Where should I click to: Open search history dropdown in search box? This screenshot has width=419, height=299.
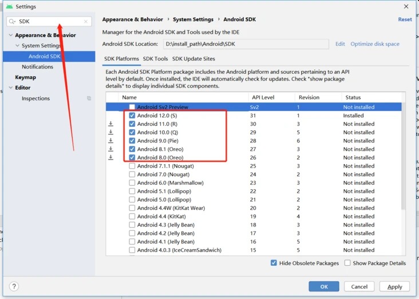click(12, 21)
